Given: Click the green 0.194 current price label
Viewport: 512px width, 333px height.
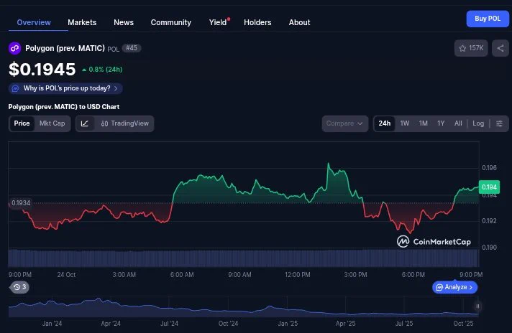Looking at the screenshot, I should 489,187.
